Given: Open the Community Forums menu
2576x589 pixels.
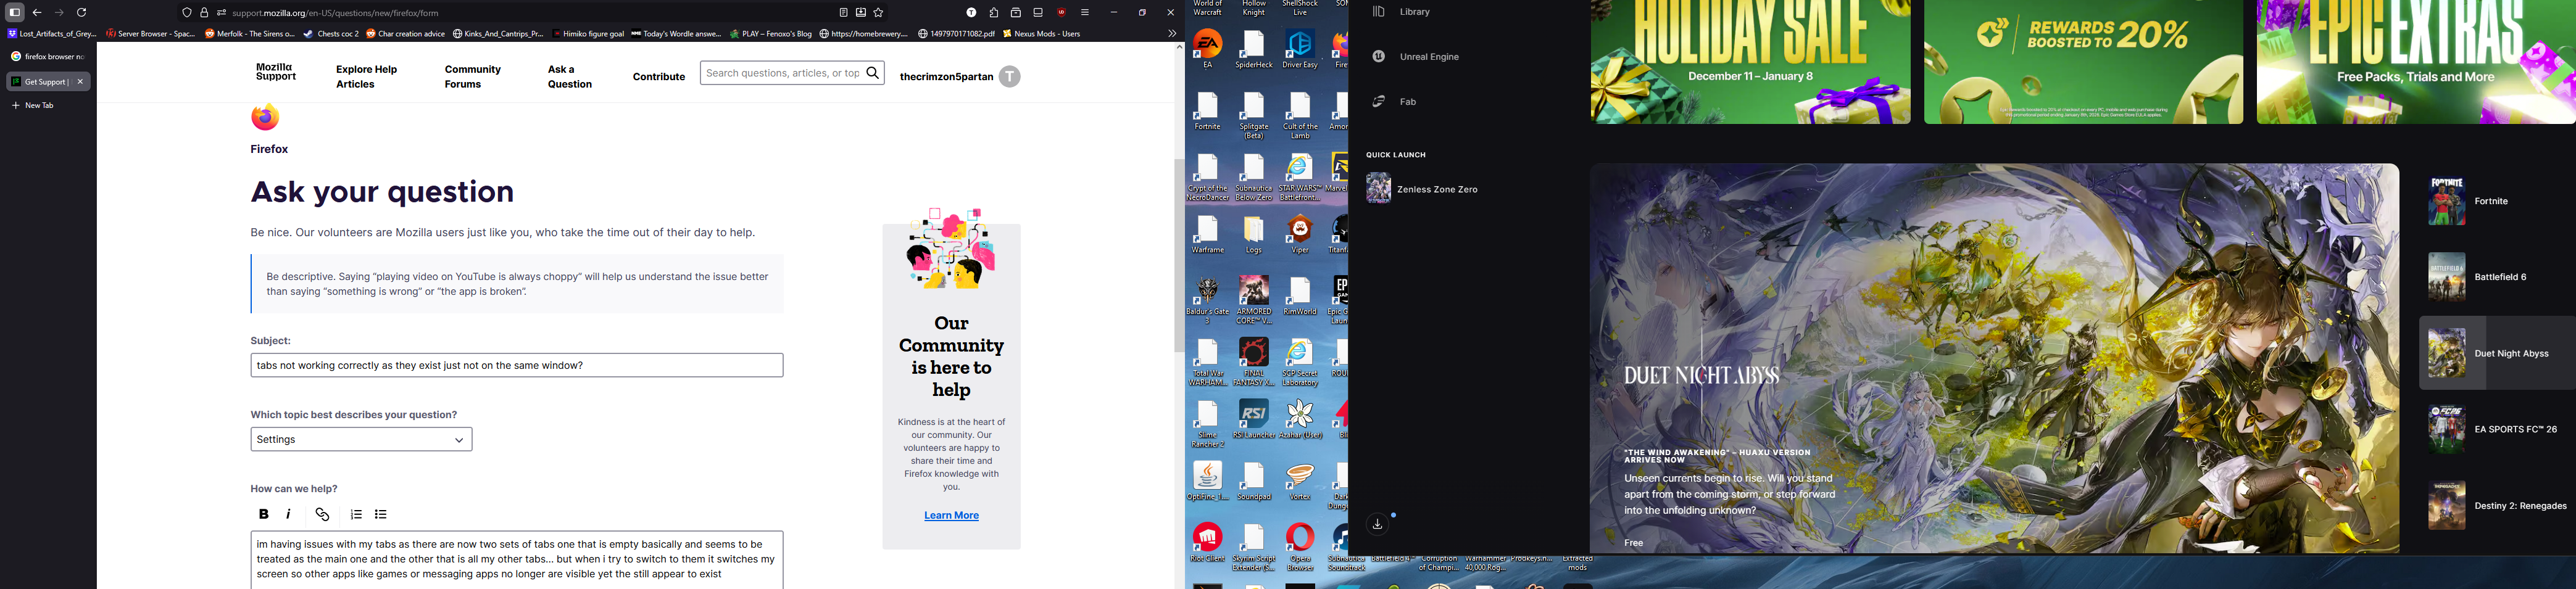Looking at the screenshot, I should (x=473, y=77).
